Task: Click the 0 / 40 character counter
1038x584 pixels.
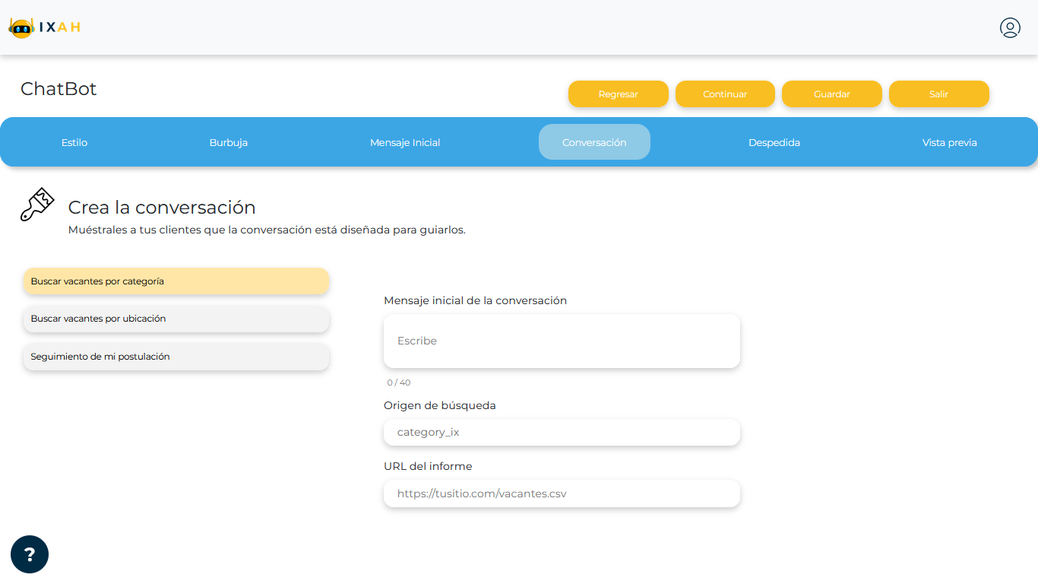Action: pyautogui.click(x=399, y=382)
